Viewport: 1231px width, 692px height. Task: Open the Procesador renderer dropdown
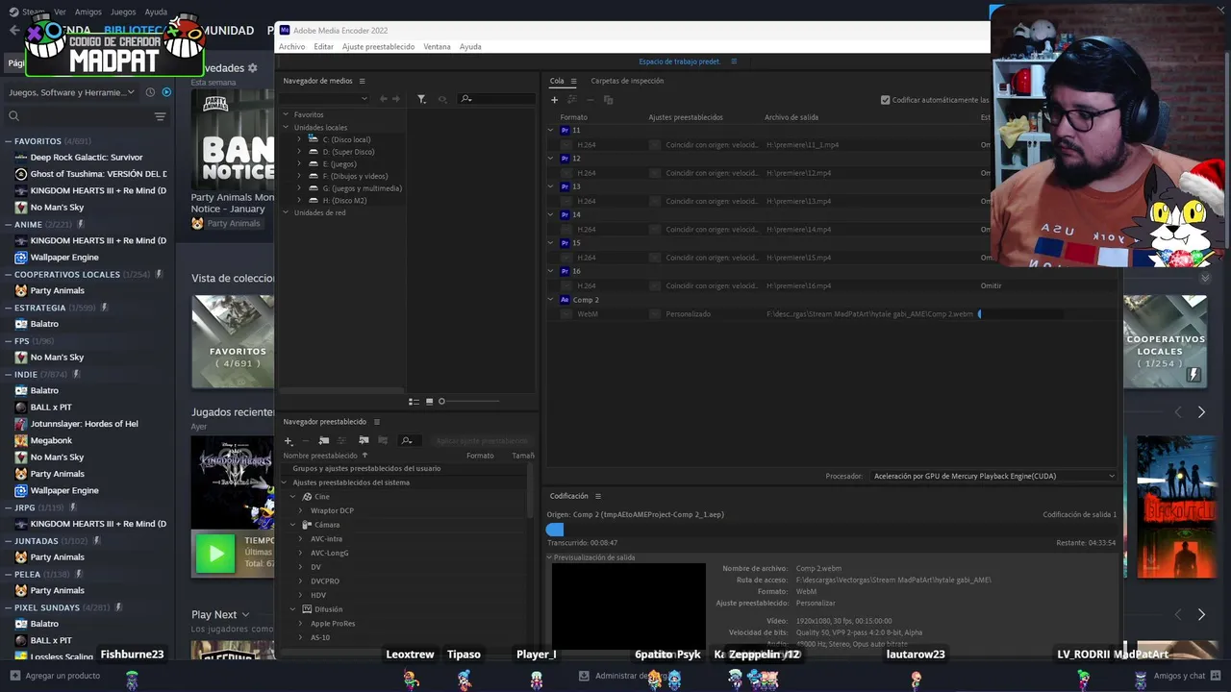click(994, 476)
